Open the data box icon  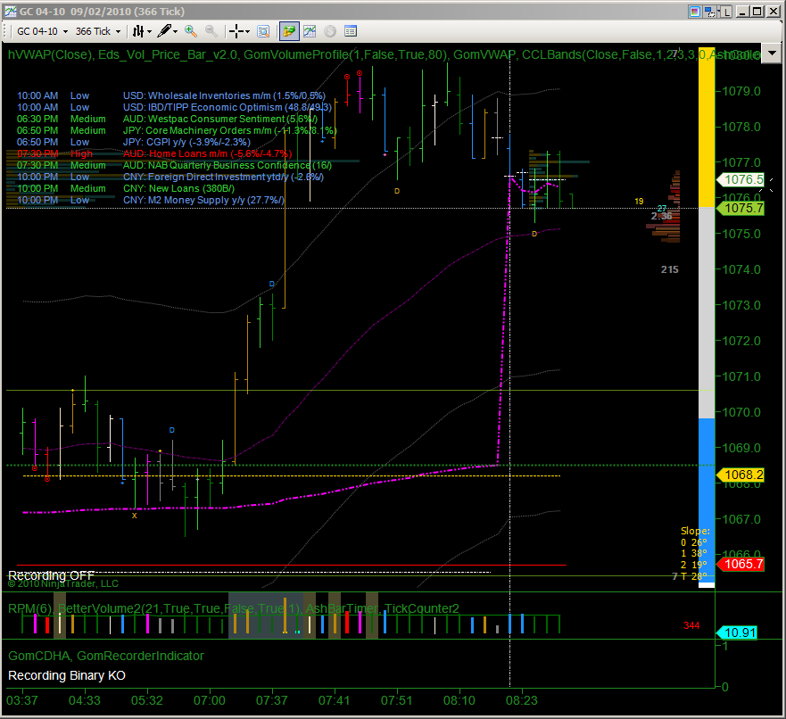tap(263, 31)
